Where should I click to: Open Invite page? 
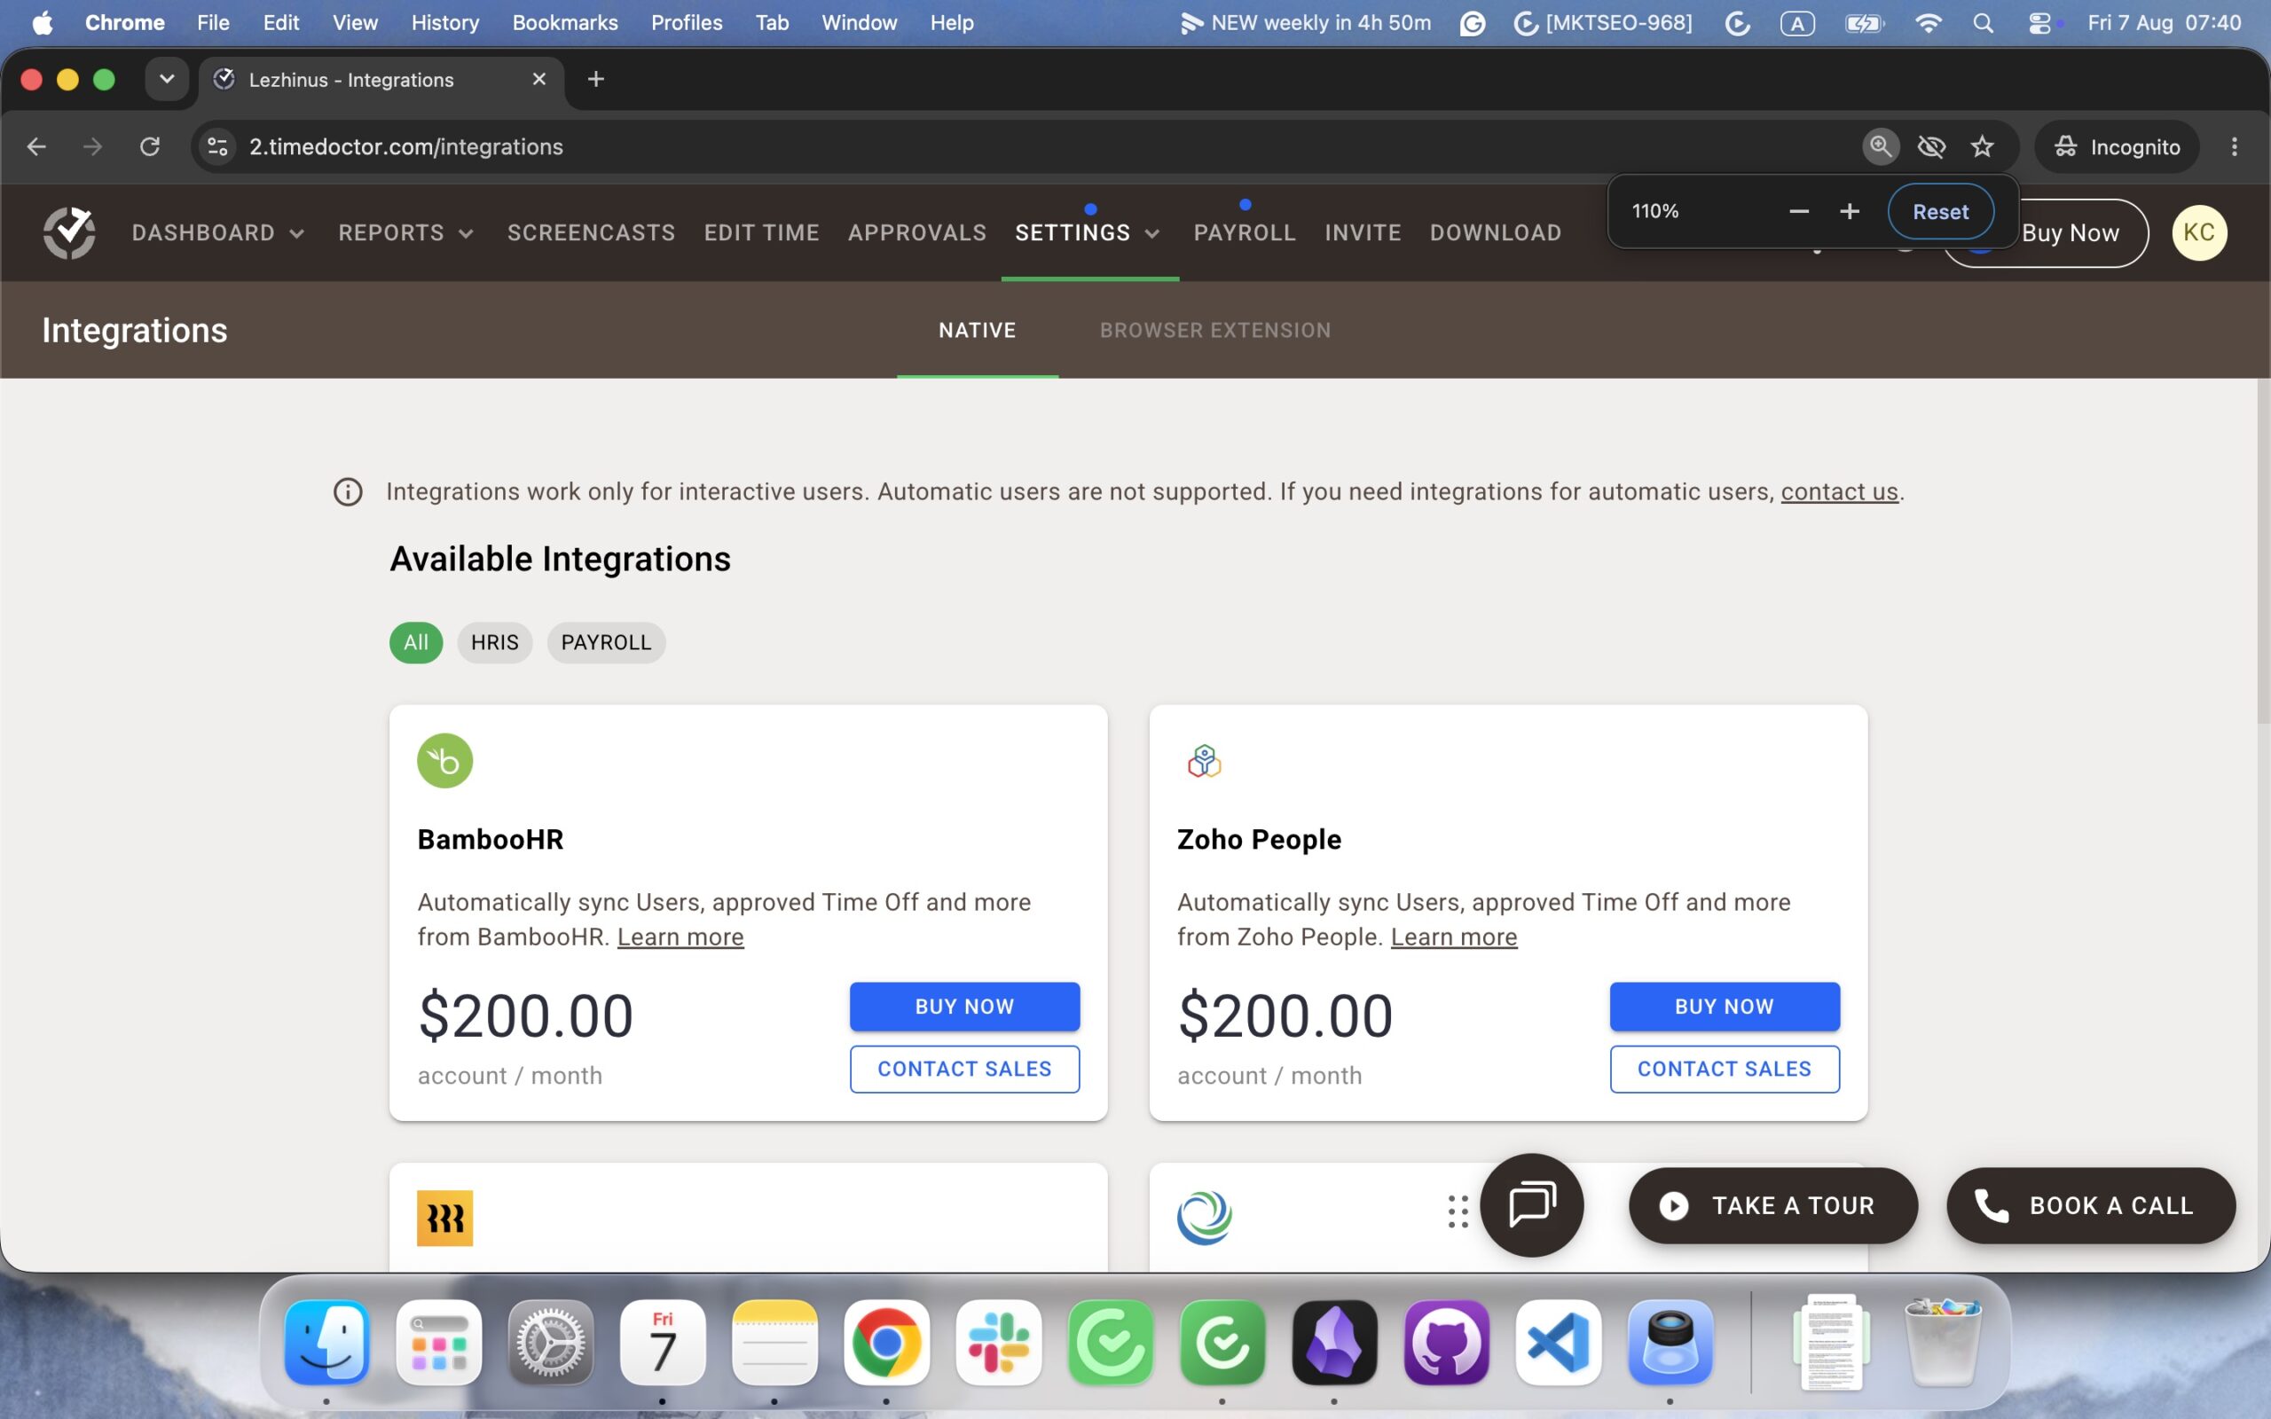1363,232
